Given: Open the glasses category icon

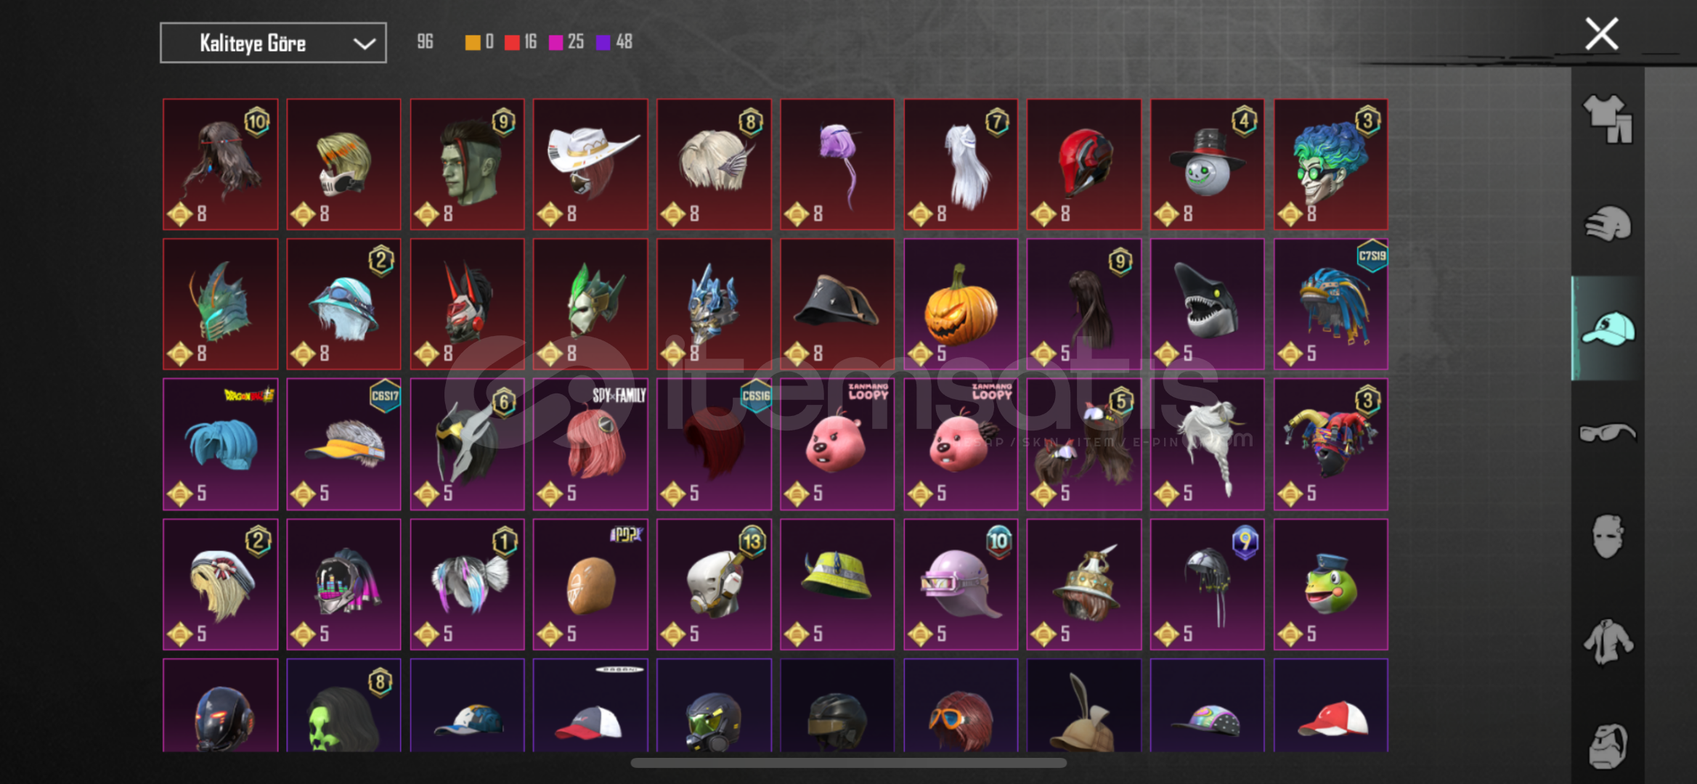Looking at the screenshot, I should pyautogui.click(x=1608, y=433).
